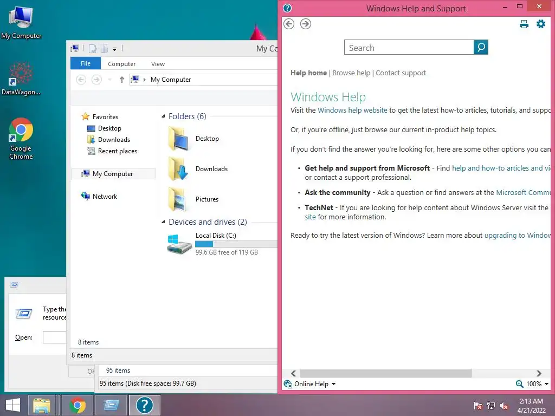555x416 pixels.
Task: Select My Computer in navigation pane
Action: click(113, 174)
